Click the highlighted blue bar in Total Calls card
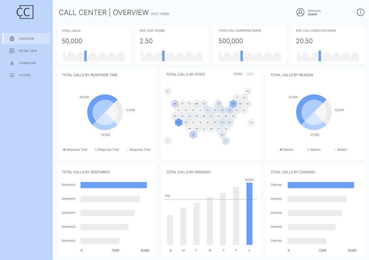369x260 pixels. click(85, 56)
